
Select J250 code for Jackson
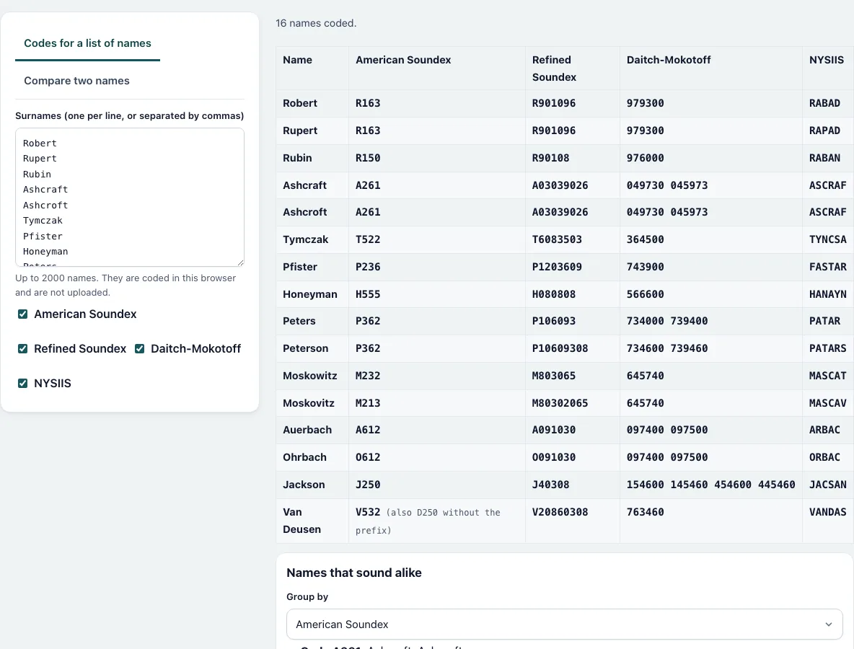tap(368, 485)
